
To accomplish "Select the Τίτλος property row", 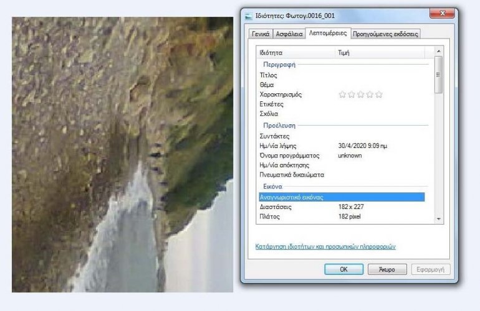I will 342,75.
